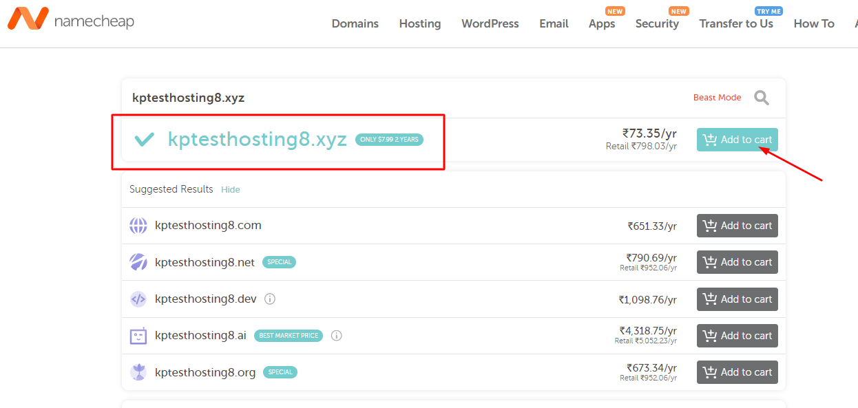Click the info icon beside the .ai domain

click(336, 336)
